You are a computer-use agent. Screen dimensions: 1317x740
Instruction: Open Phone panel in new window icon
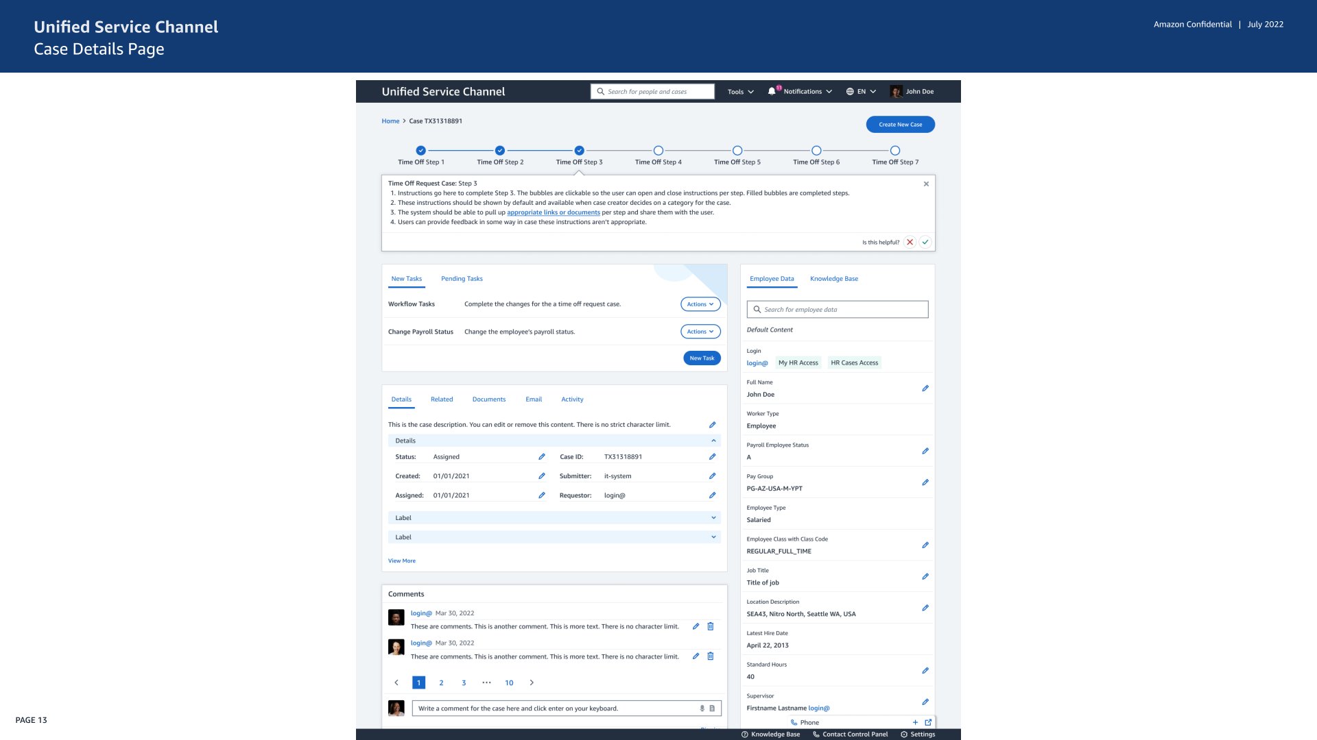pyautogui.click(x=928, y=722)
